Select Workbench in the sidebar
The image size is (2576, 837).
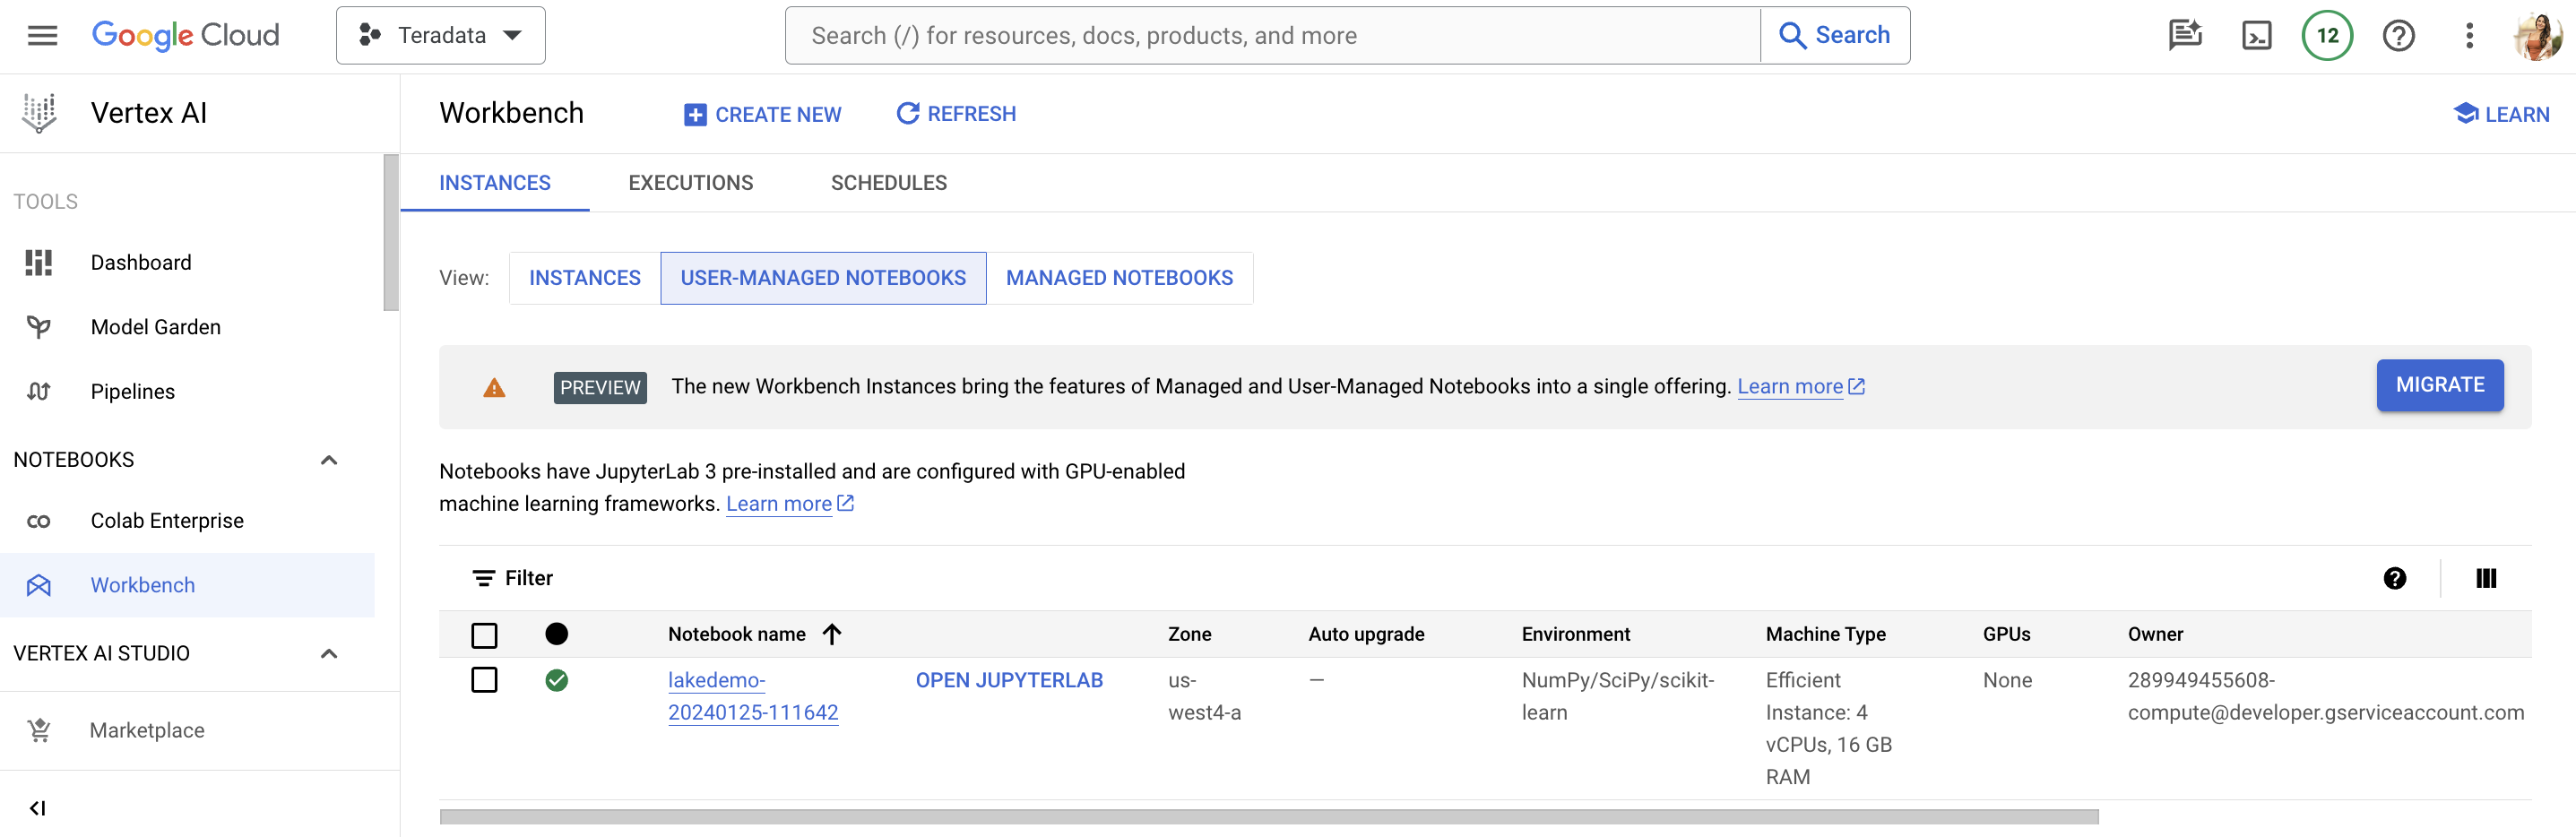(187, 585)
